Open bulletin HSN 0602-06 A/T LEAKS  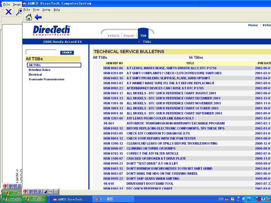point(171,68)
